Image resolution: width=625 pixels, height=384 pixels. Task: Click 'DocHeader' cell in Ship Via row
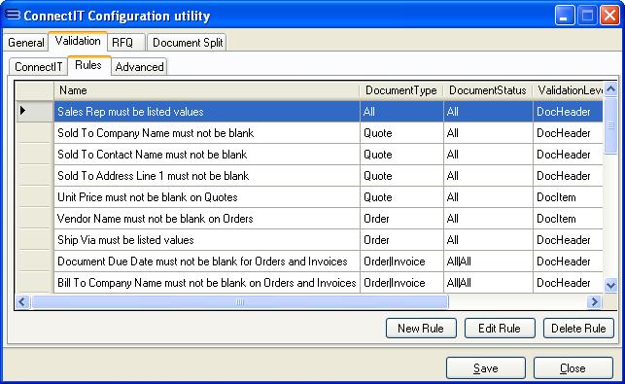pyautogui.click(x=568, y=240)
